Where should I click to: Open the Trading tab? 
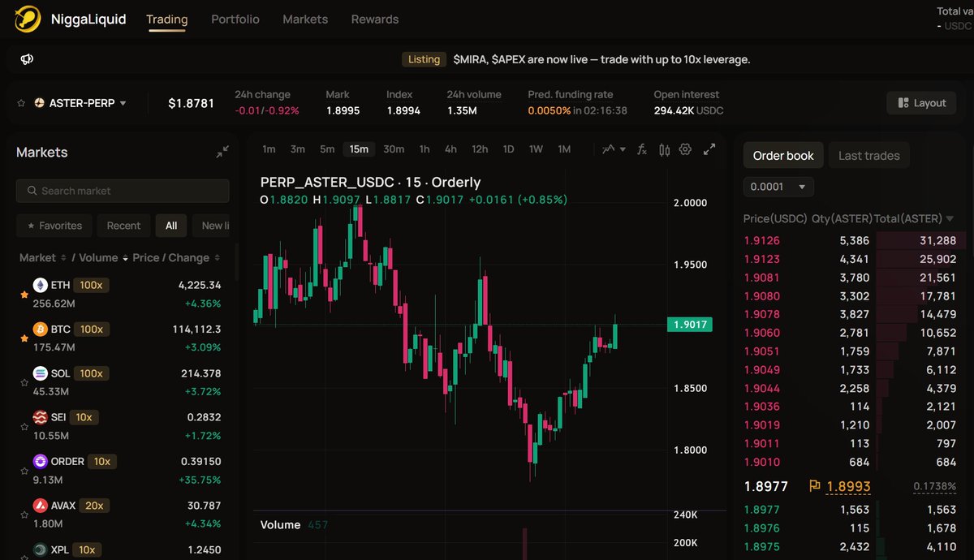coord(167,19)
